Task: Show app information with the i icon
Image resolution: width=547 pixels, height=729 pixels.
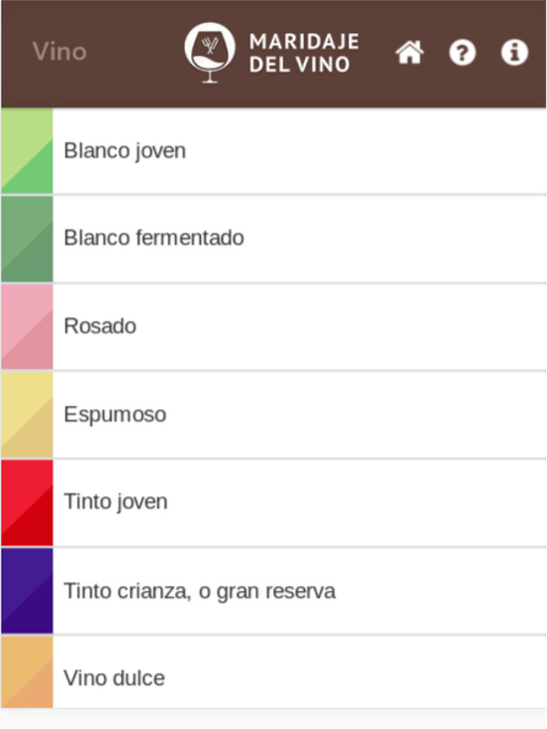Action: [514, 52]
